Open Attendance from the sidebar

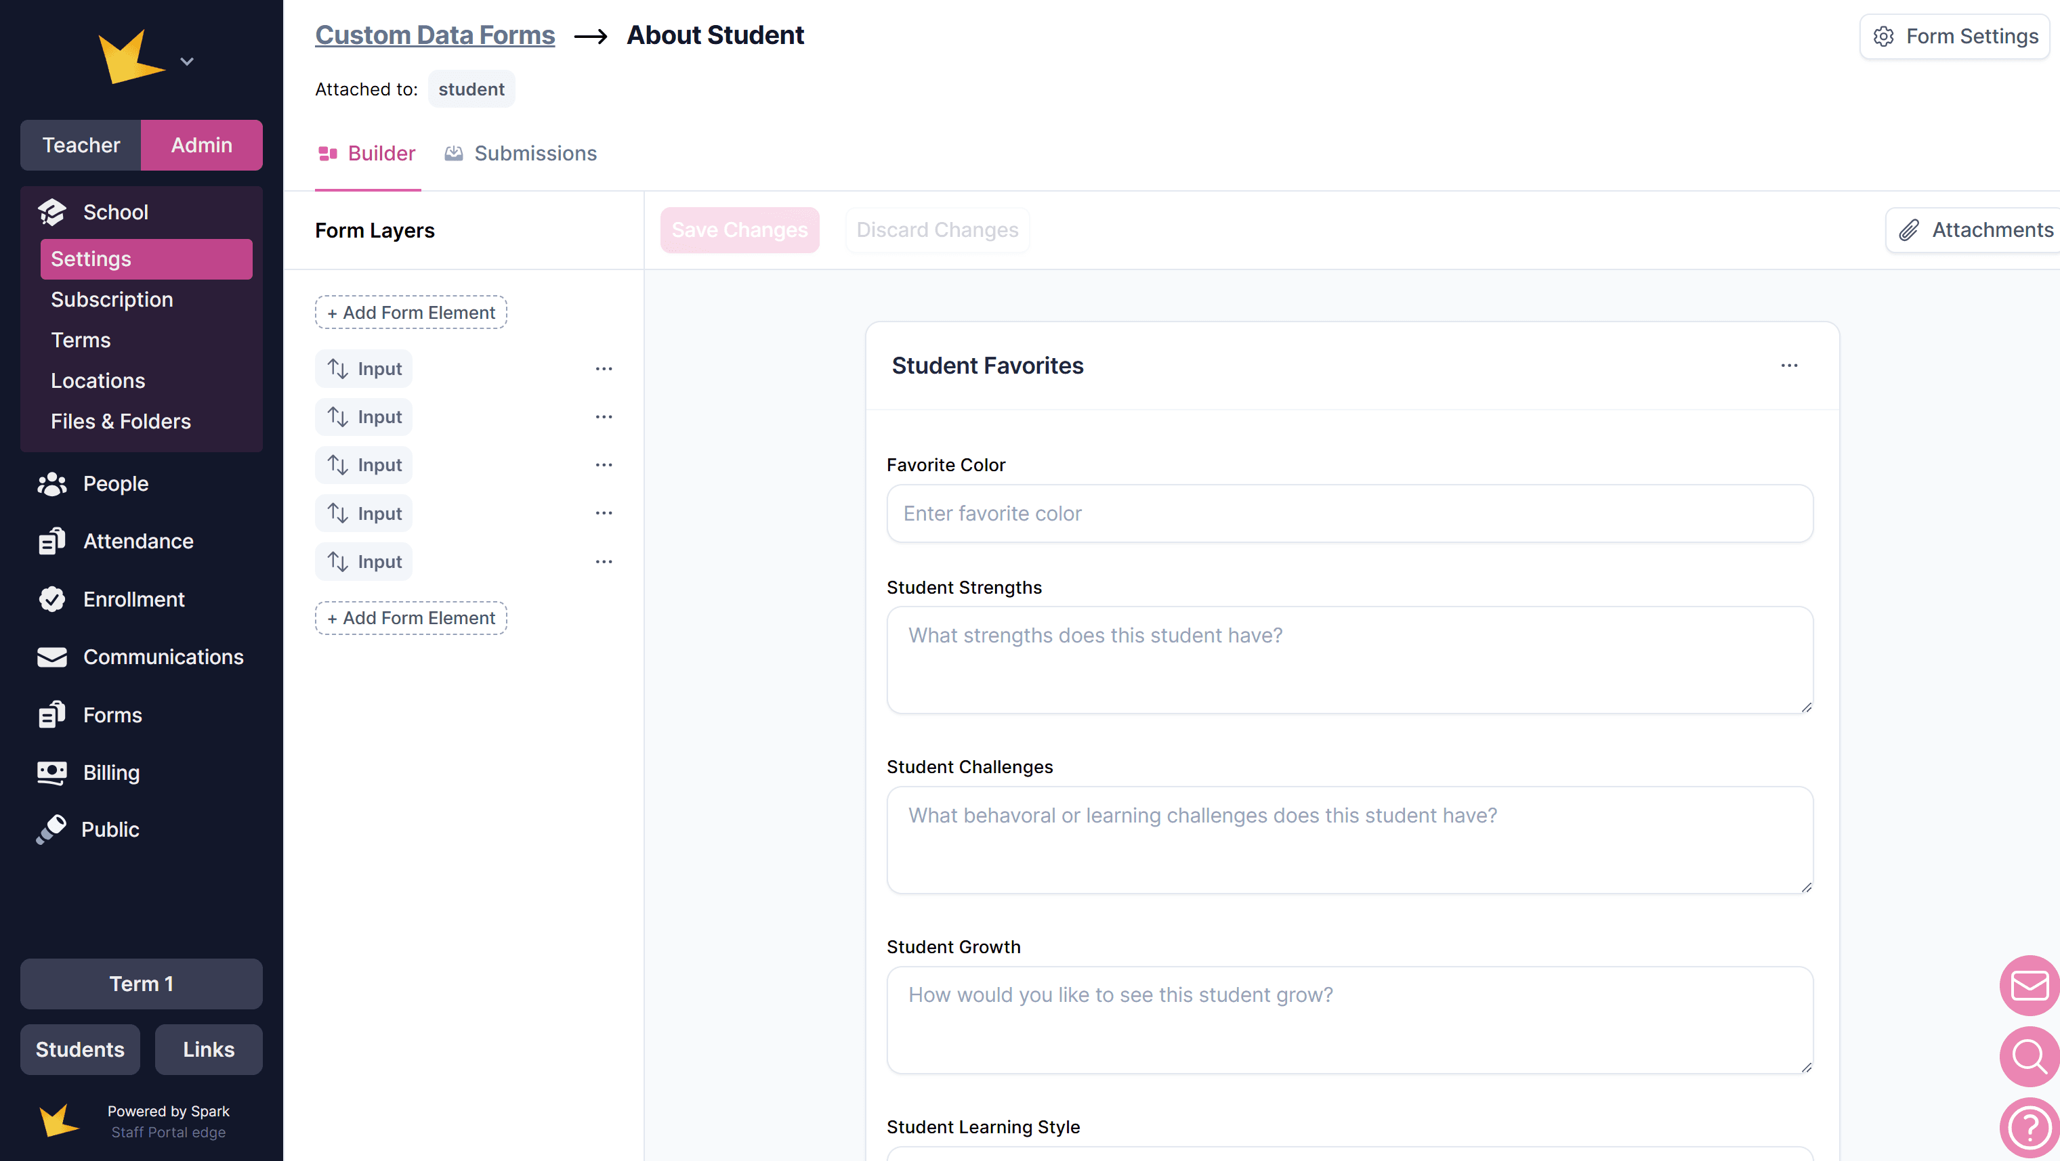point(138,541)
